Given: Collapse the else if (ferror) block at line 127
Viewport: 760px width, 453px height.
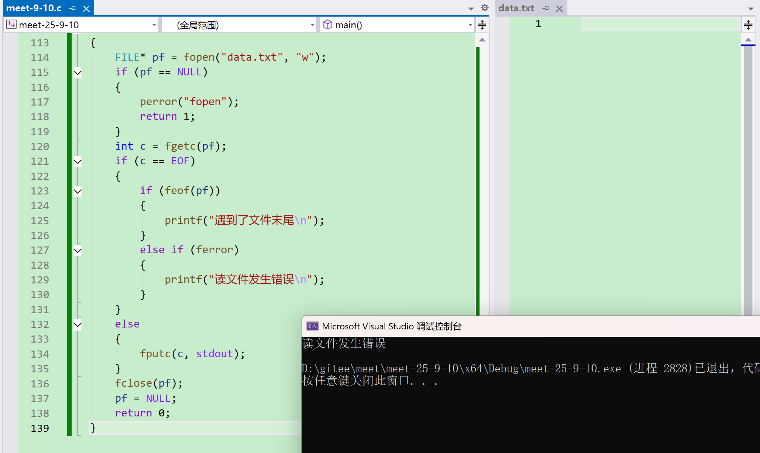Looking at the screenshot, I should [78, 250].
